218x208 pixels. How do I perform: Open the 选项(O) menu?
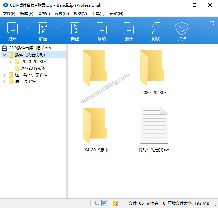61,14
